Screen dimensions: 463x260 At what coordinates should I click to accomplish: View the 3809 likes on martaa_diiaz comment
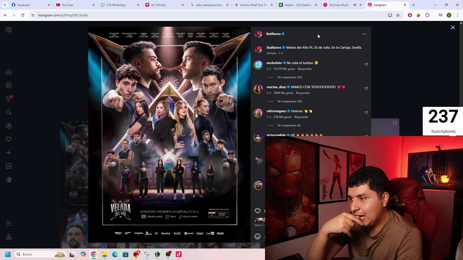click(283, 93)
